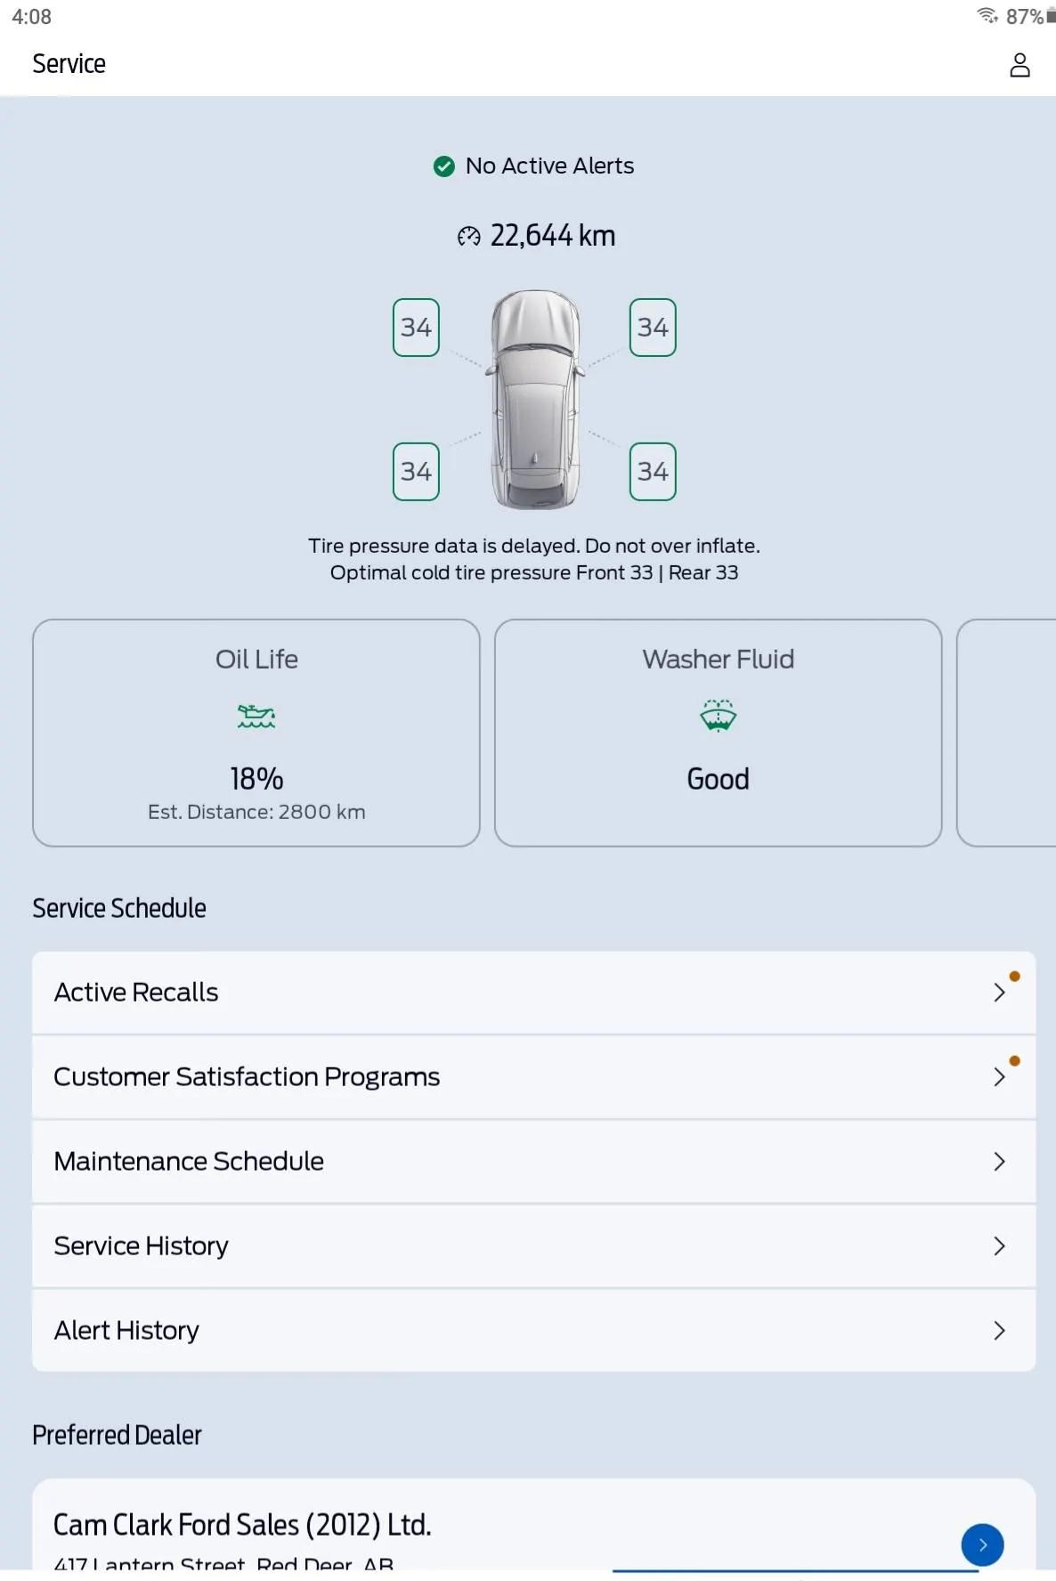
Task: Click the blue dealer arrow button
Action: pyautogui.click(x=982, y=1545)
